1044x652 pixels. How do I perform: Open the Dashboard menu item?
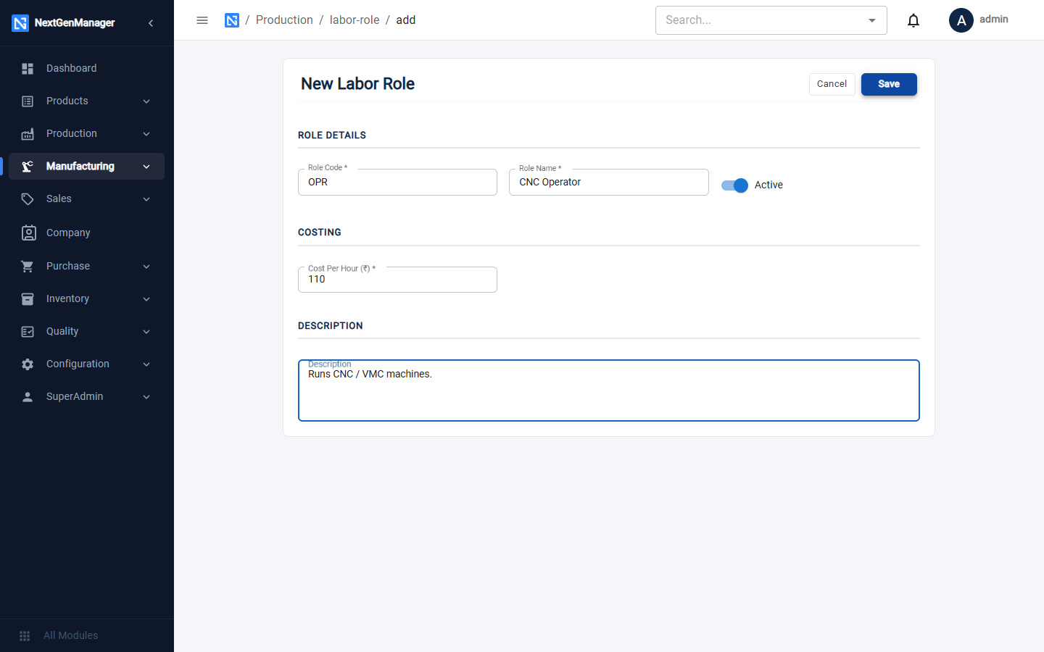point(87,68)
